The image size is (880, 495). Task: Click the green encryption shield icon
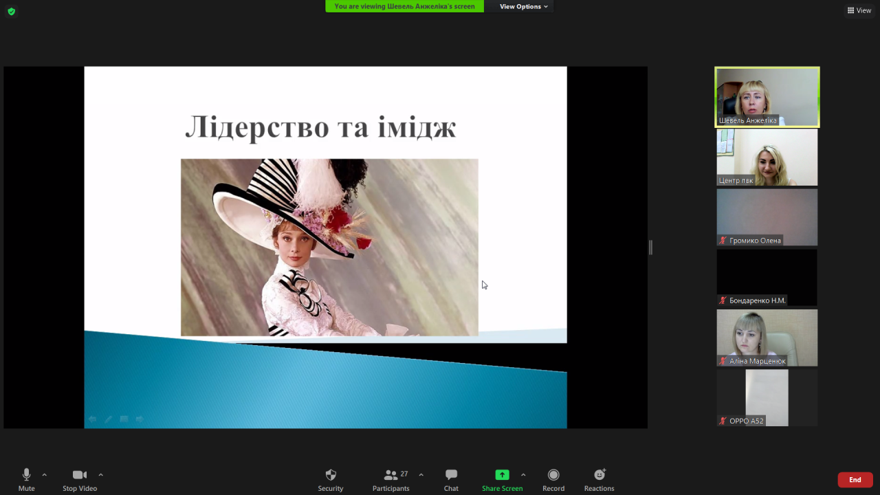click(11, 11)
